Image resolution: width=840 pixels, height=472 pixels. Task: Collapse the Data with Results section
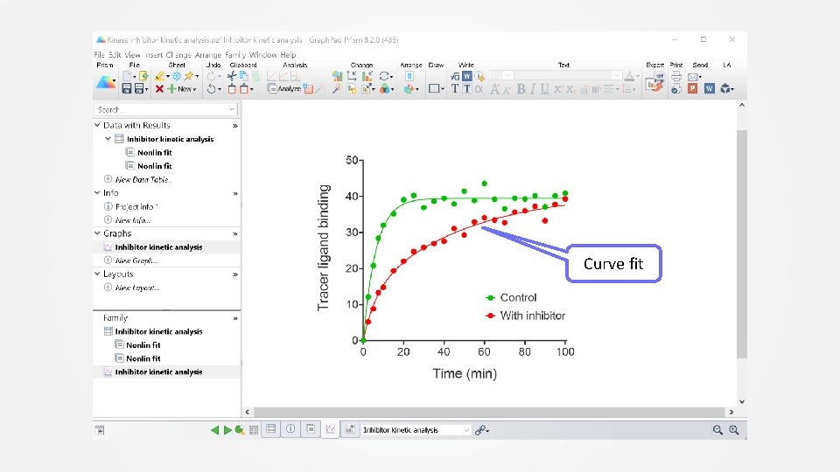97,125
